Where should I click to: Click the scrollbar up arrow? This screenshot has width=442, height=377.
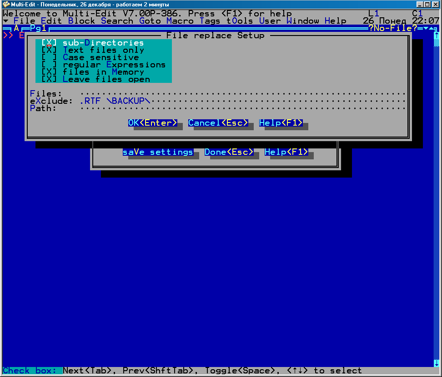[x=437, y=35]
